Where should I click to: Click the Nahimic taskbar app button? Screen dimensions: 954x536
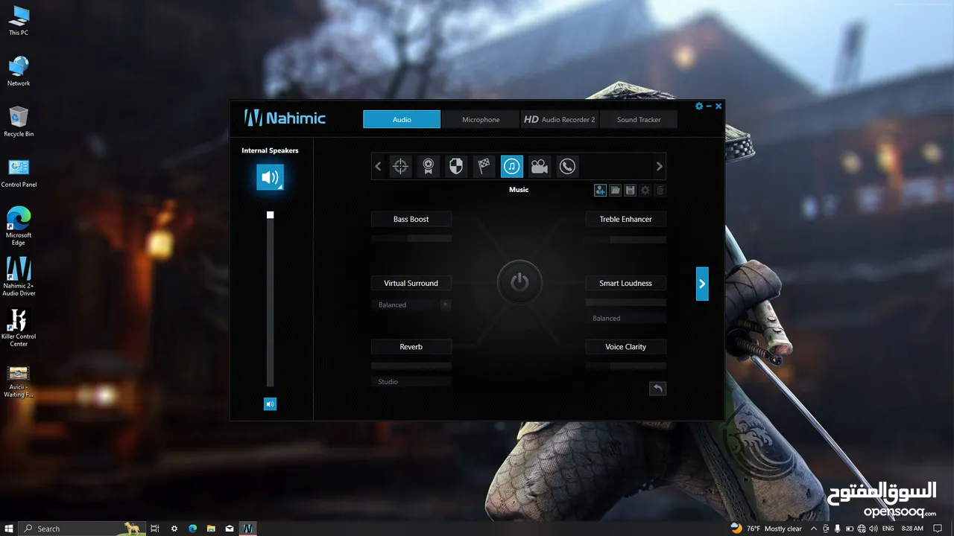248,529
